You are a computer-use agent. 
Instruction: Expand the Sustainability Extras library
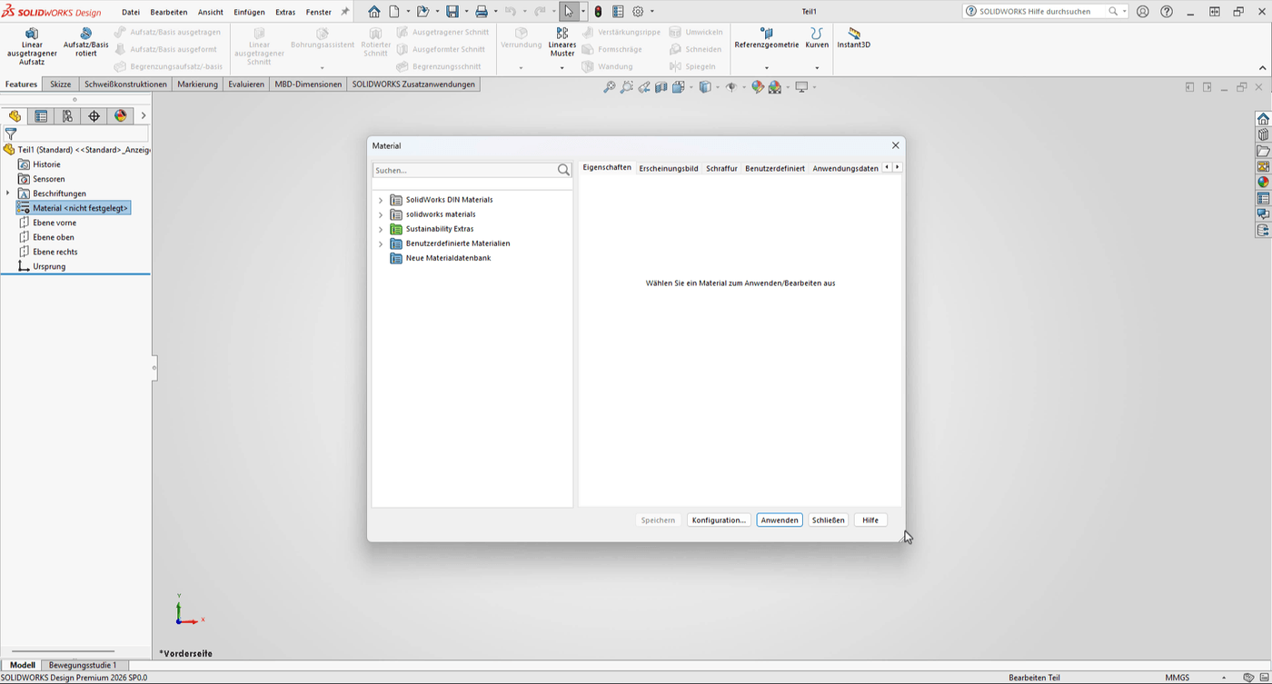pyautogui.click(x=381, y=229)
